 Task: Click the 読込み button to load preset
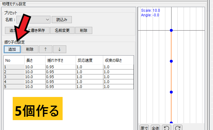pos(62,20)
